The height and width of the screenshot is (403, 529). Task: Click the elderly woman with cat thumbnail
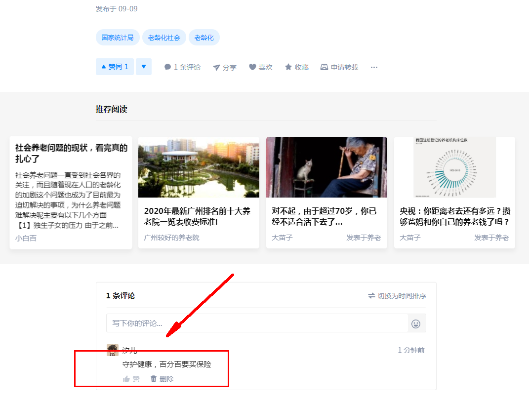326,167
